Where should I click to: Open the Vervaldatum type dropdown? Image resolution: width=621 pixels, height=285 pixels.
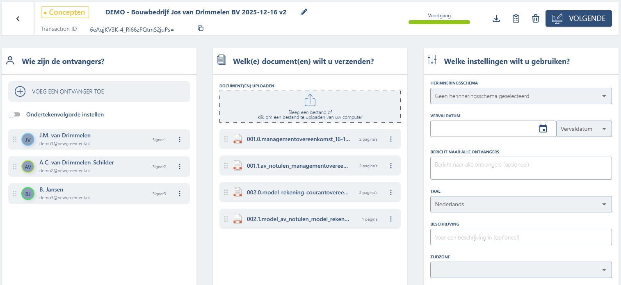[584, 129]
